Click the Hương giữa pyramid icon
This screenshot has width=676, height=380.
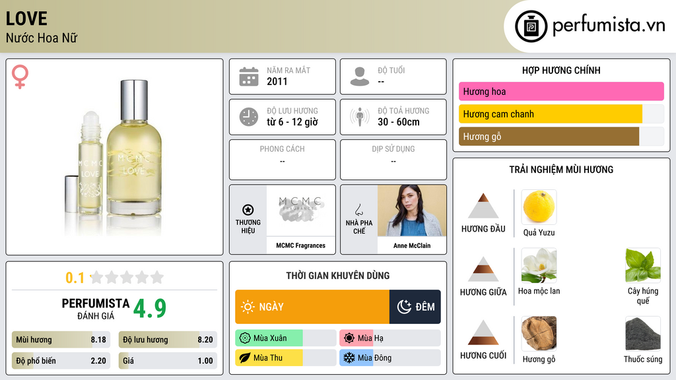point(483,269)
